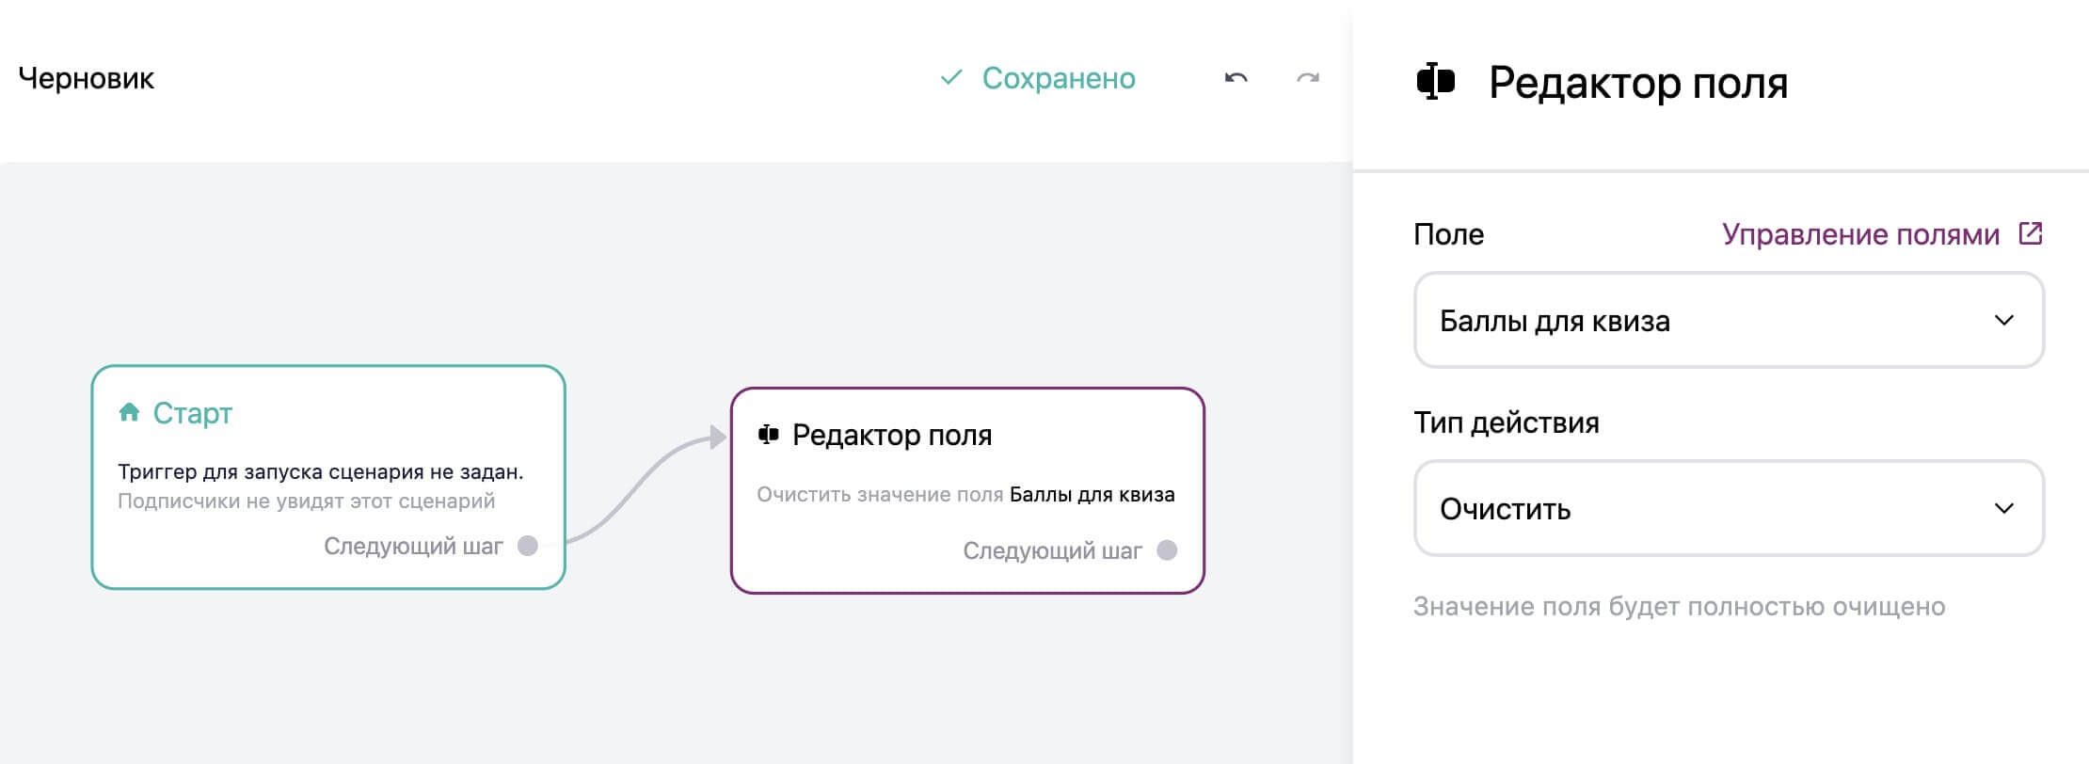Click text Триггер для запуска сценария не задан.
The height and width of the screenshot is (764, 2089).
click(x=320, y=471)
